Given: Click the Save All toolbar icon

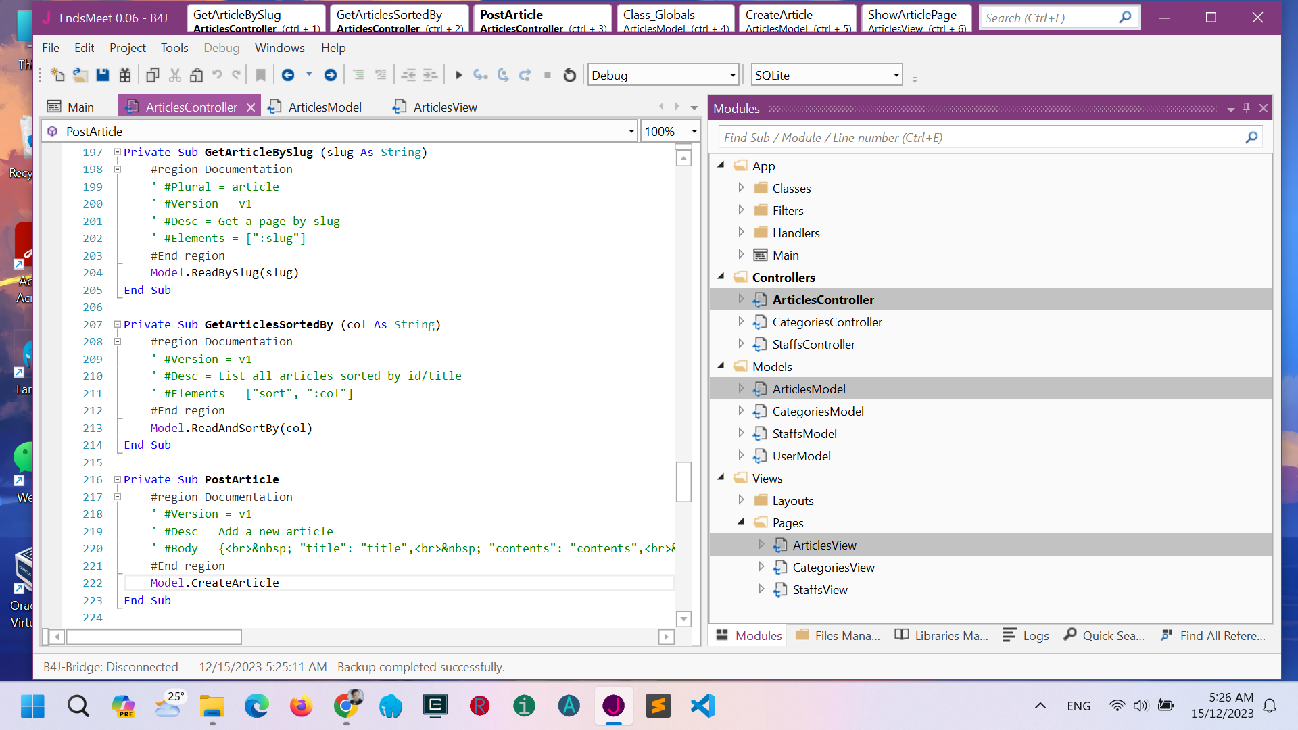Looking at the screenshot, I should coord(103,75).
